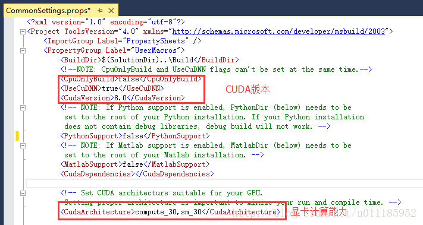The image size is (423, 225).
Task: Click the CudaVersion 8.0 value
Action: click(x=120, y=98)
